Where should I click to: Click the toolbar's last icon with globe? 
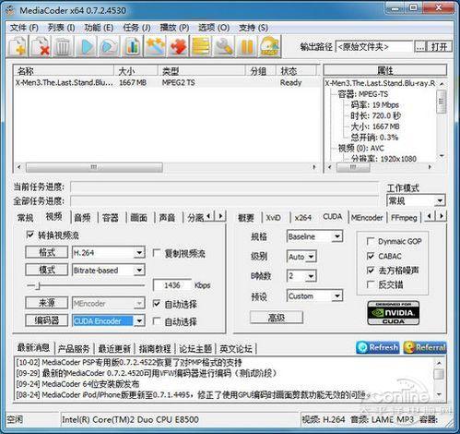pos(270,46)
